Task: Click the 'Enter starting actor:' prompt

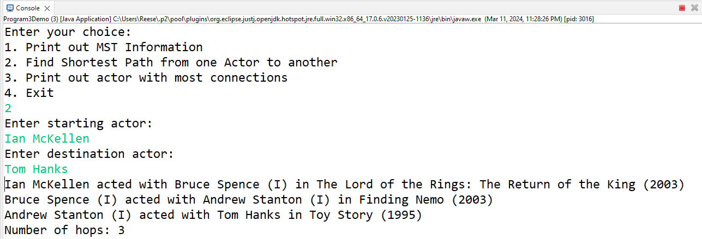Action: pos(79,124)
